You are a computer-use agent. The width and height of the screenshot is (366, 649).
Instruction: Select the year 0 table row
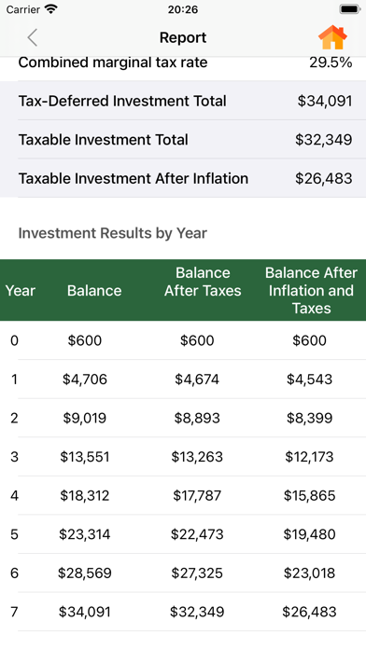point(183,340)
